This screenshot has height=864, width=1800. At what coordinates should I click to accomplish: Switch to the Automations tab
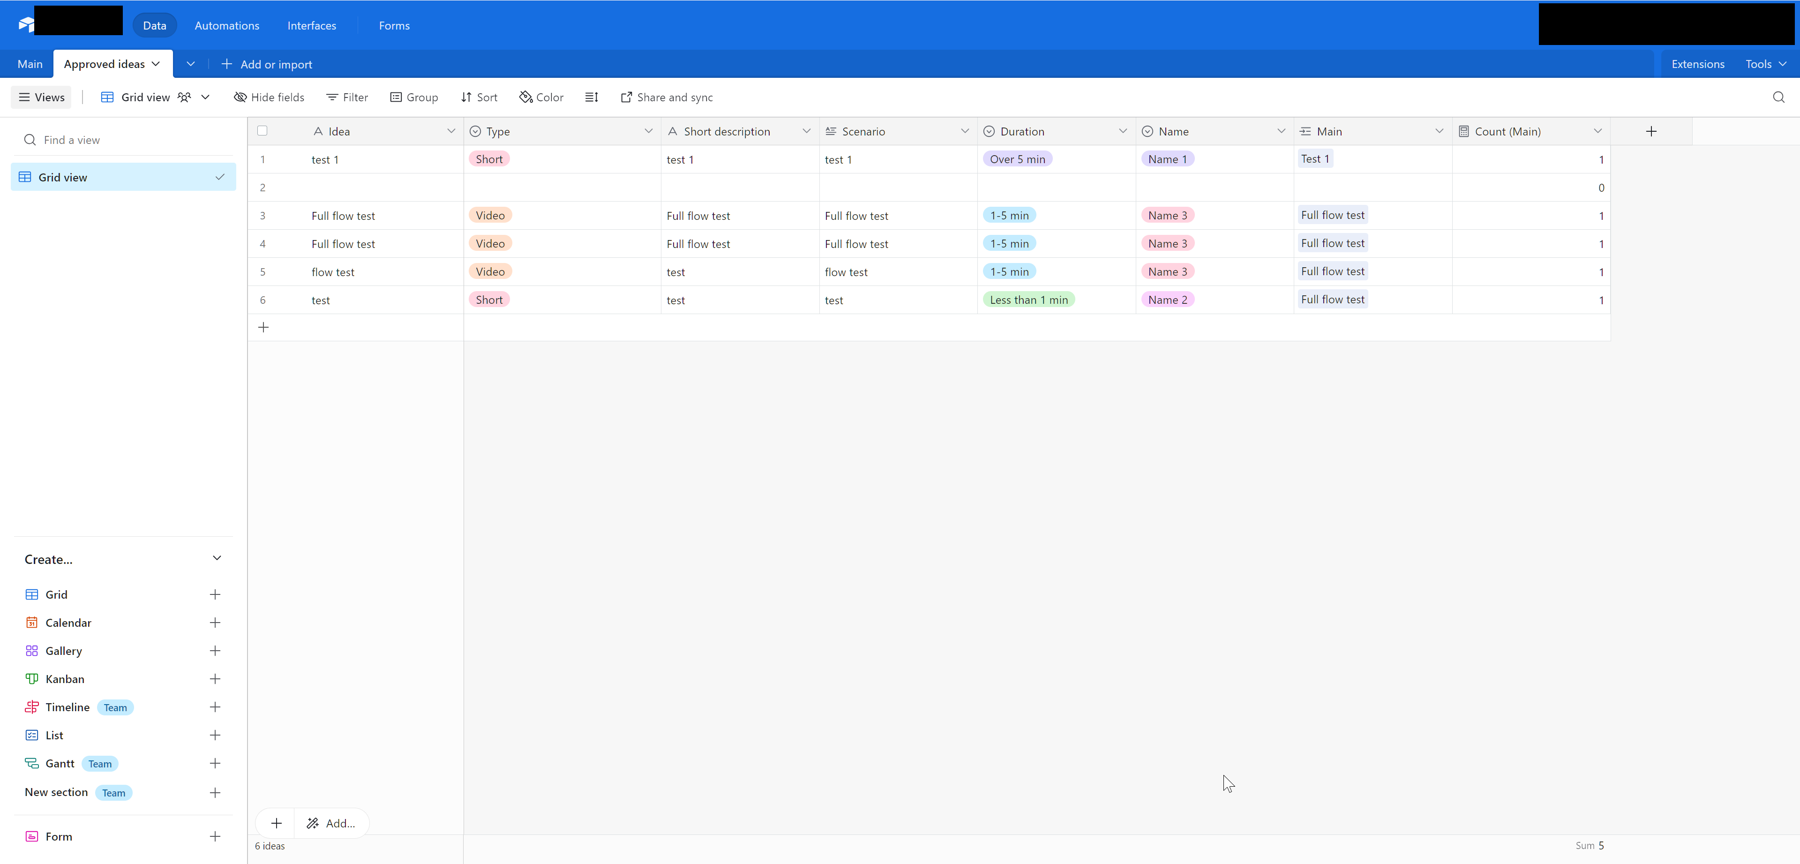226,25
